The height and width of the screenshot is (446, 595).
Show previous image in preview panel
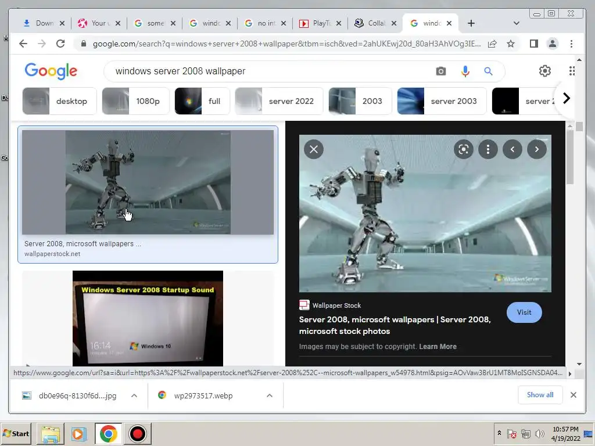coord(512,149)
